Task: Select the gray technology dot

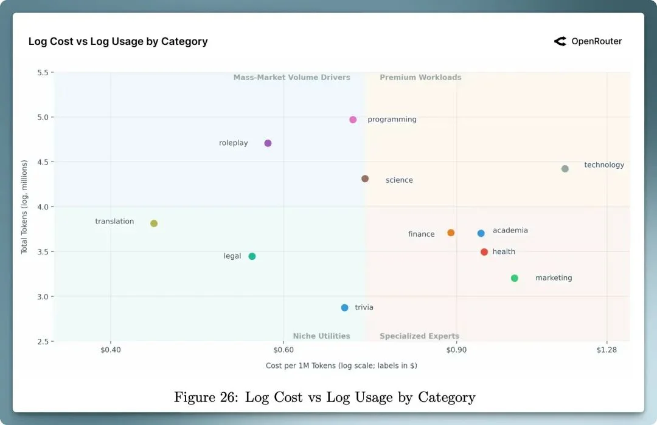Action: coord(565,169)
